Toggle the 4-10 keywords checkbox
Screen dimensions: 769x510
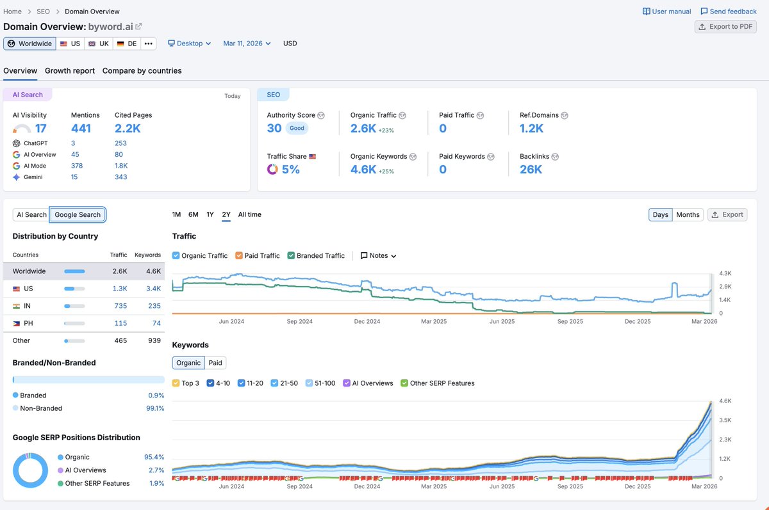(x=210, y=383)
